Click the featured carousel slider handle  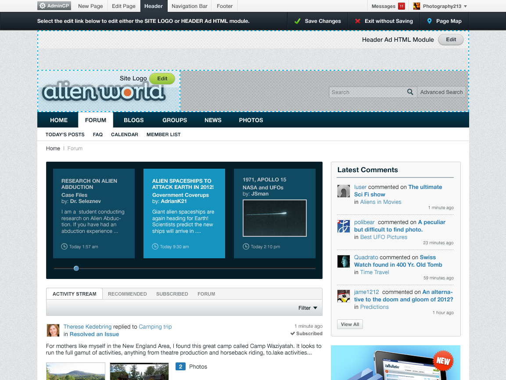[x=76, y=268]
